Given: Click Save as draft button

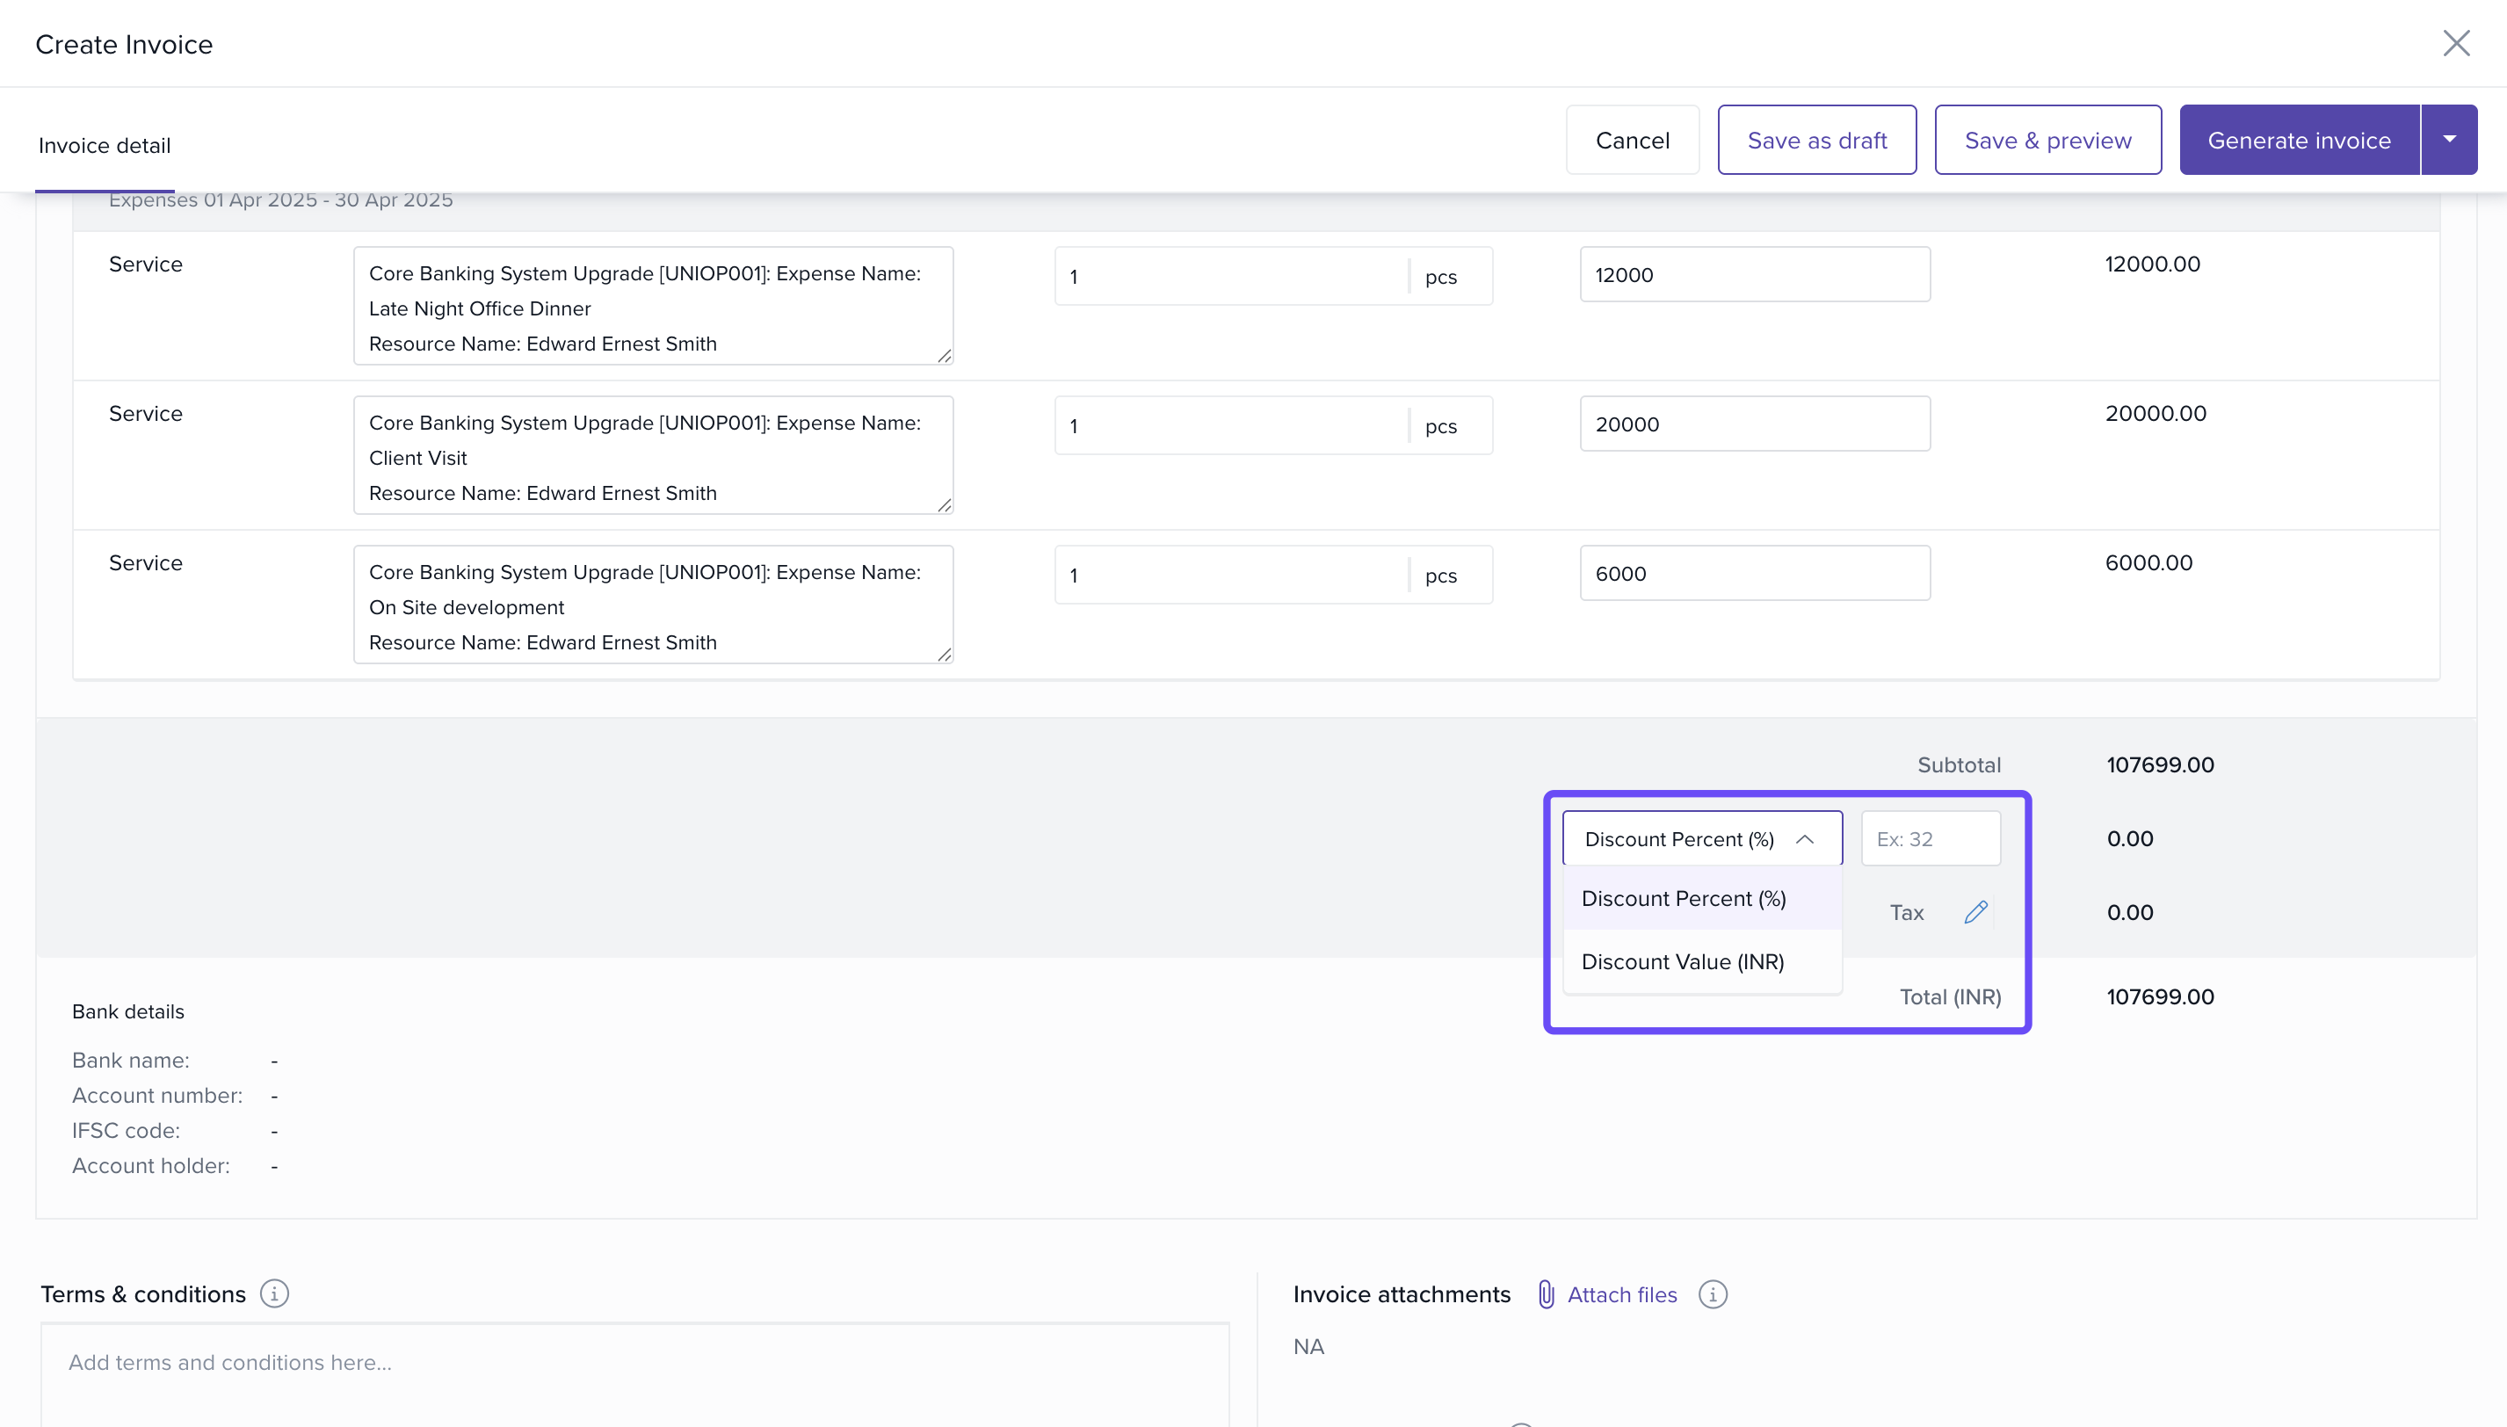Looking at the screenshot, I should (x=1816, y=141).
